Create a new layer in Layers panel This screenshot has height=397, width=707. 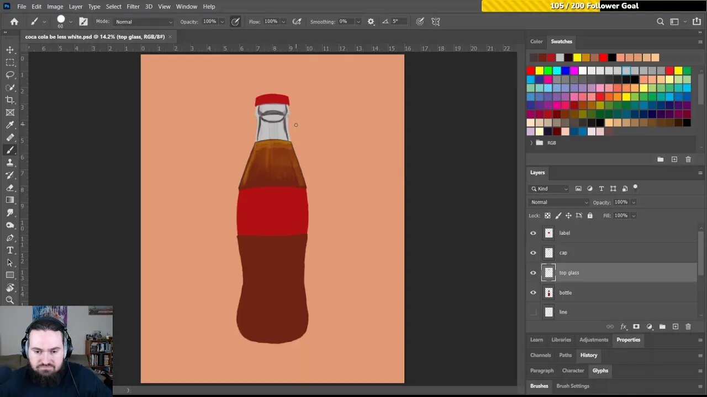pos(675,327)
